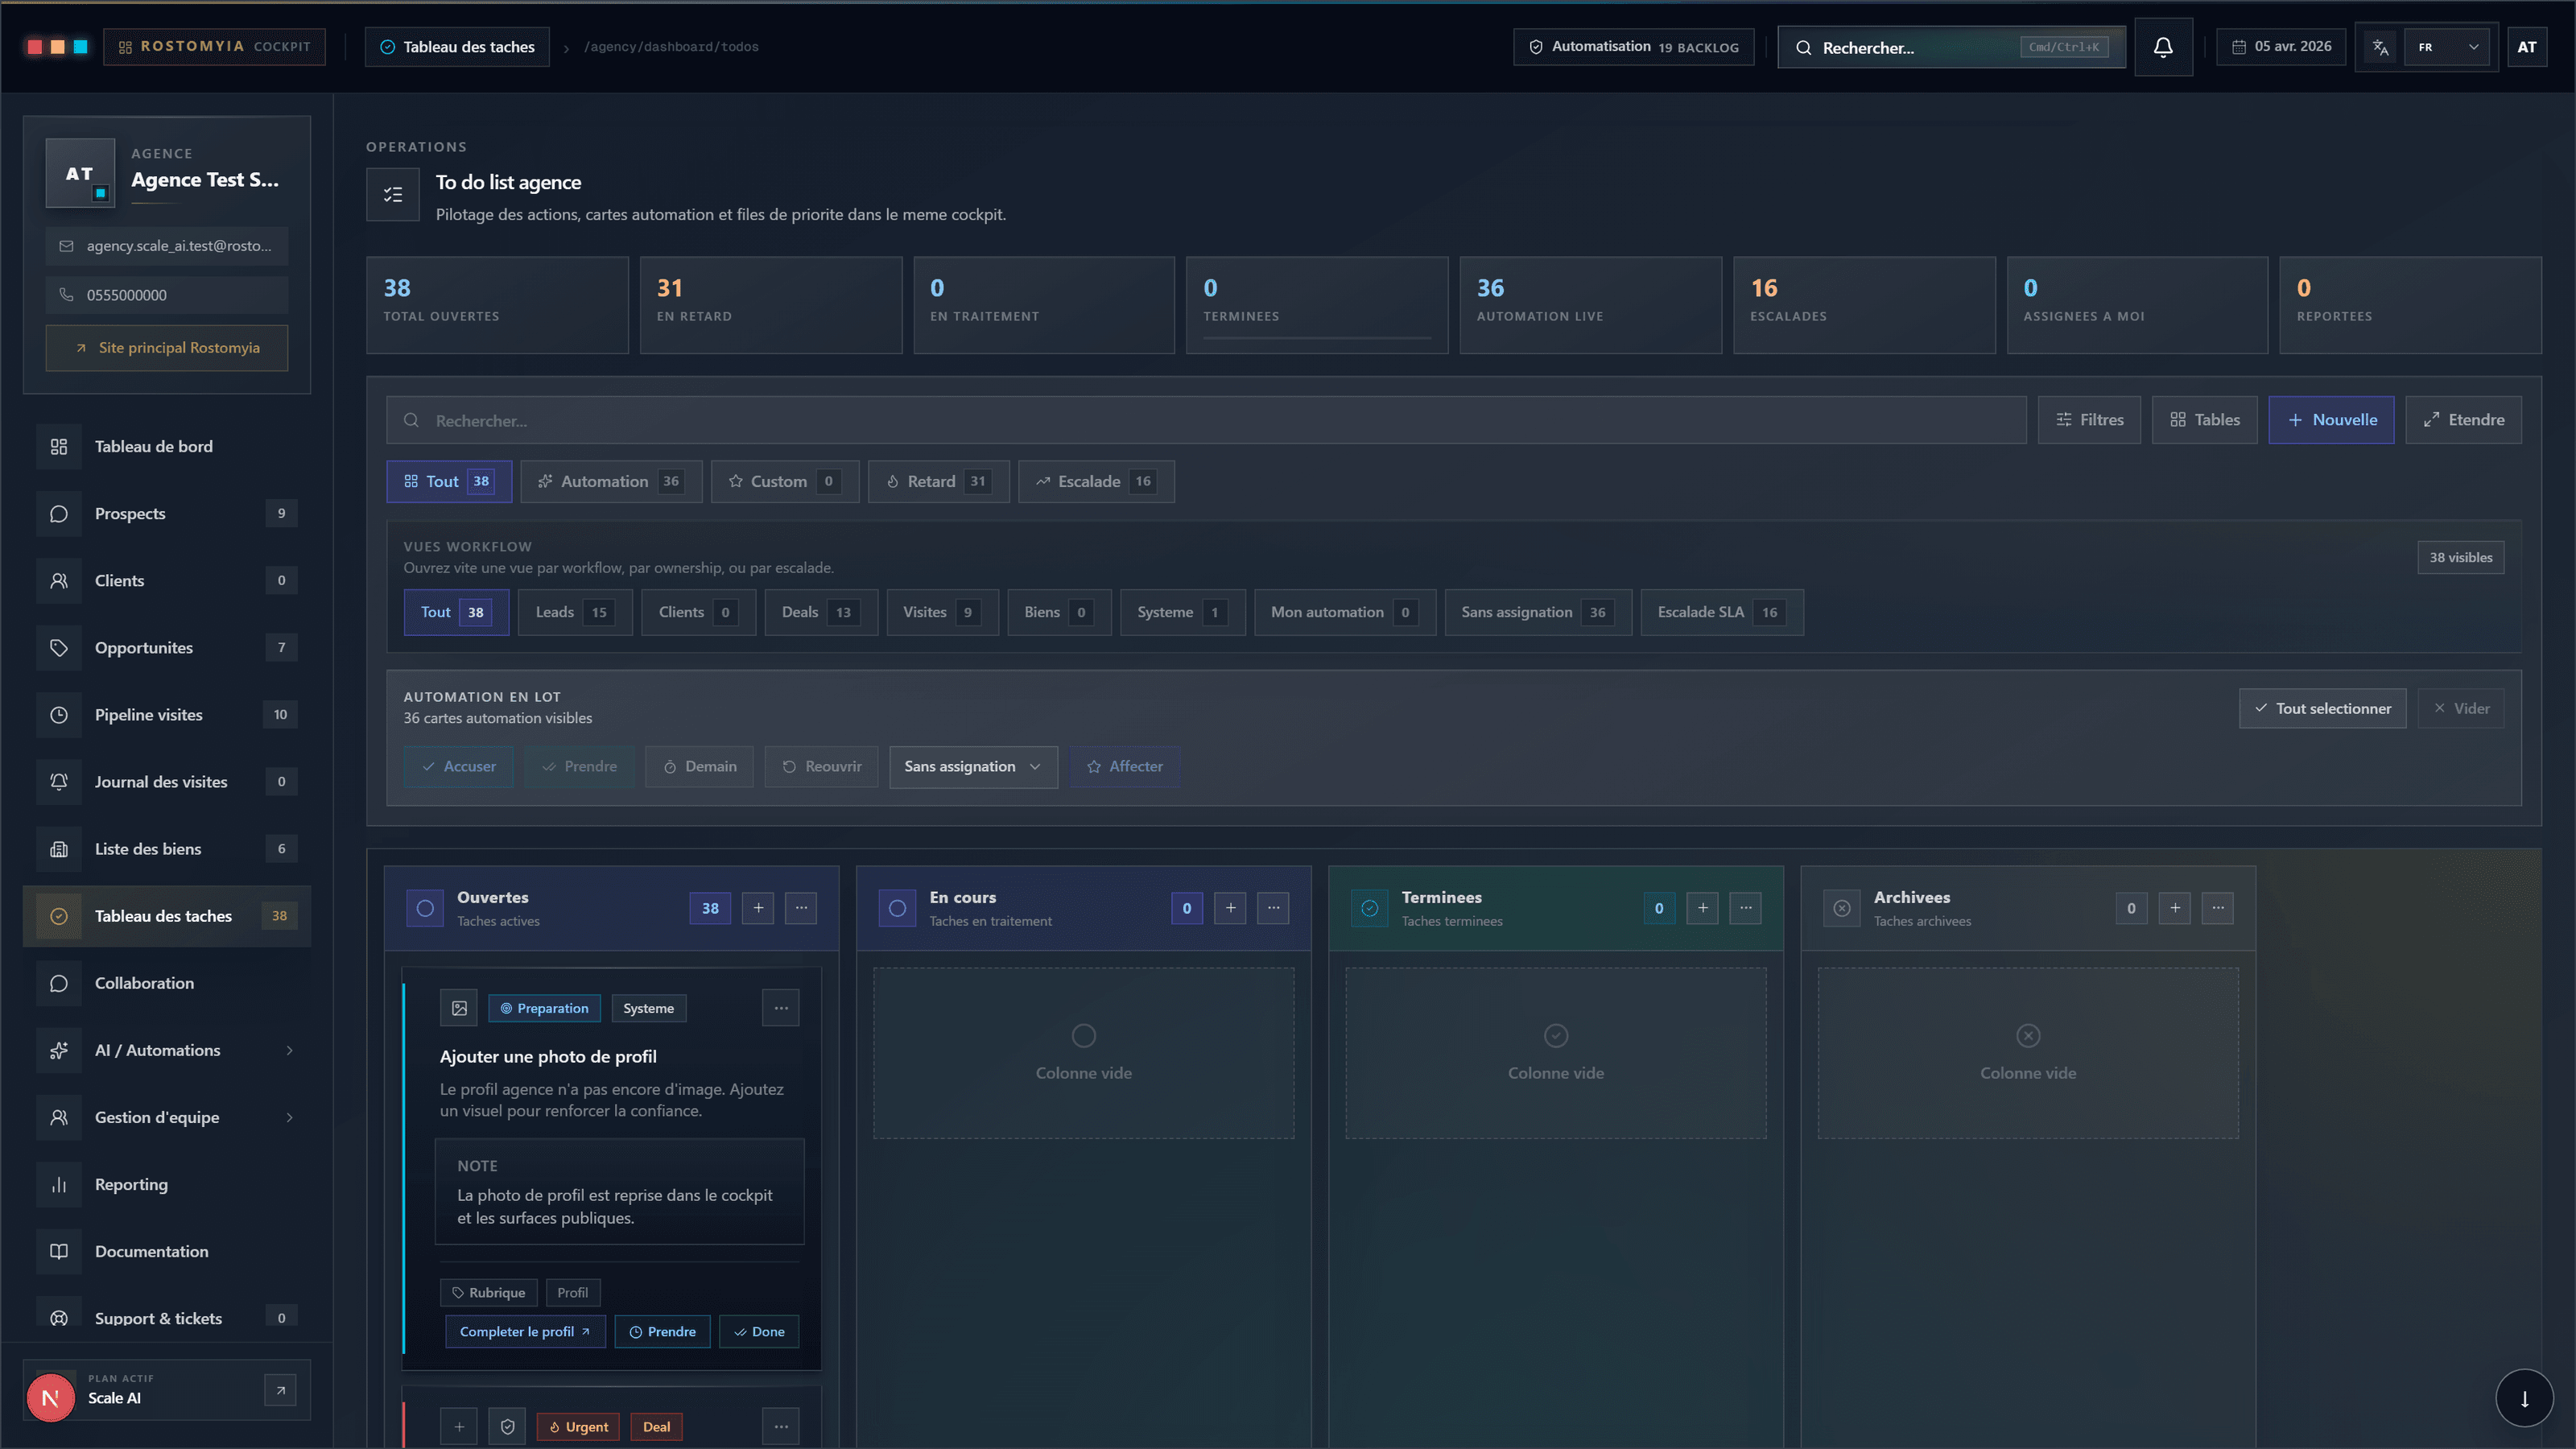The height and width of the screenshot is (1449, 2576).
Task: Expand AI / Automations submenu
Action: (168, 1050)
